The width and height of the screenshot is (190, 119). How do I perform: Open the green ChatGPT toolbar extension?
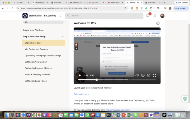click(x=146, y=8)
